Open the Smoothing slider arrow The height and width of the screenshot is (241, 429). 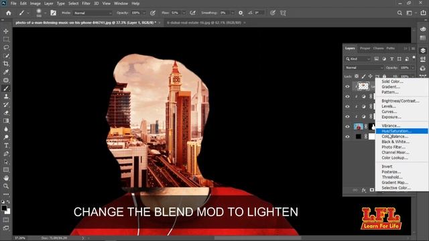[x=233, y=13]
